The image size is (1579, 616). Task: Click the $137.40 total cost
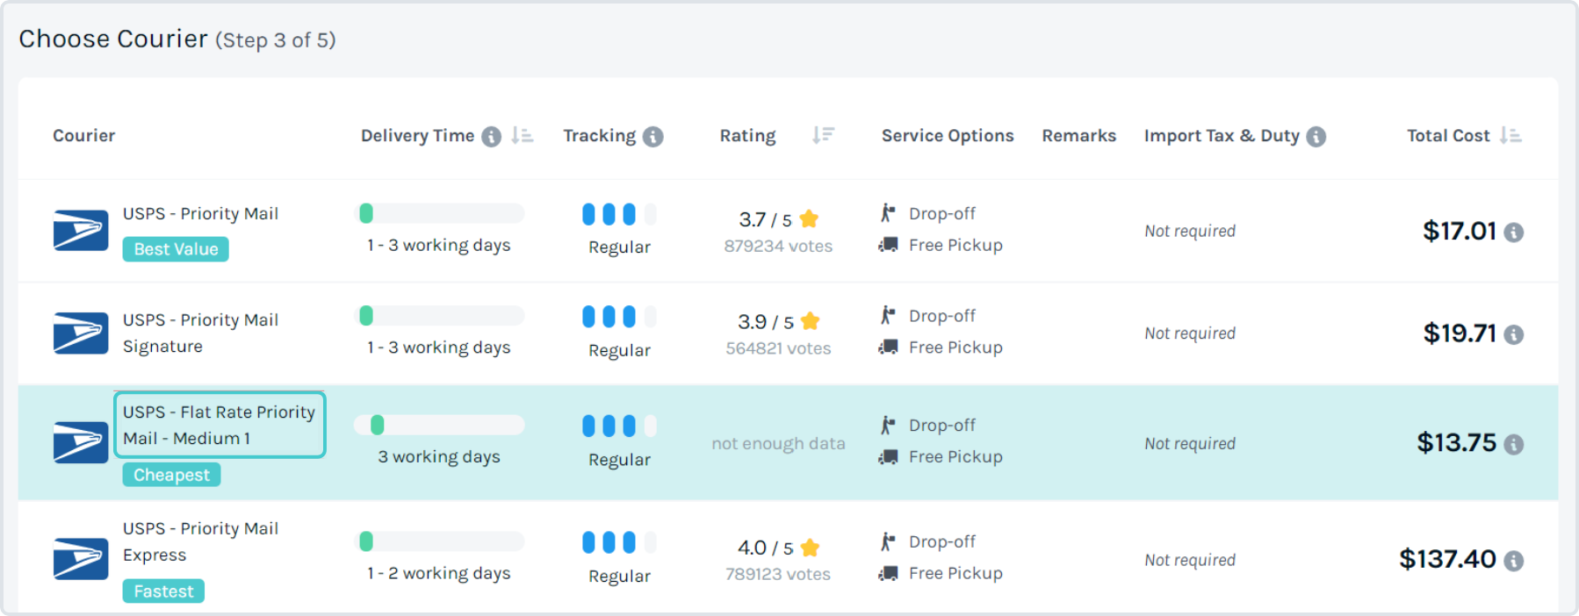(x=1448, y=559)
